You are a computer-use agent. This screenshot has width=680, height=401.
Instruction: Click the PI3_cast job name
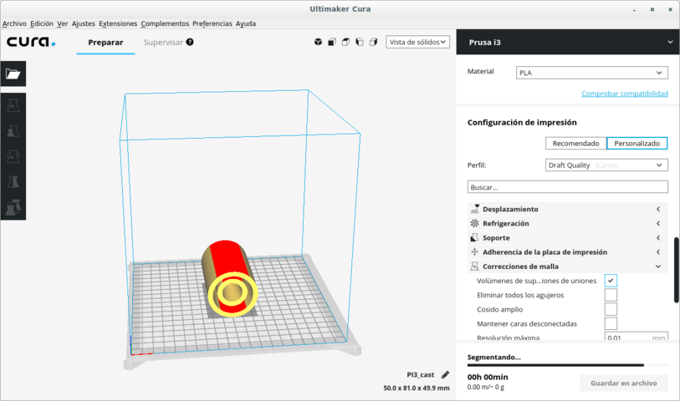(420, 375)
